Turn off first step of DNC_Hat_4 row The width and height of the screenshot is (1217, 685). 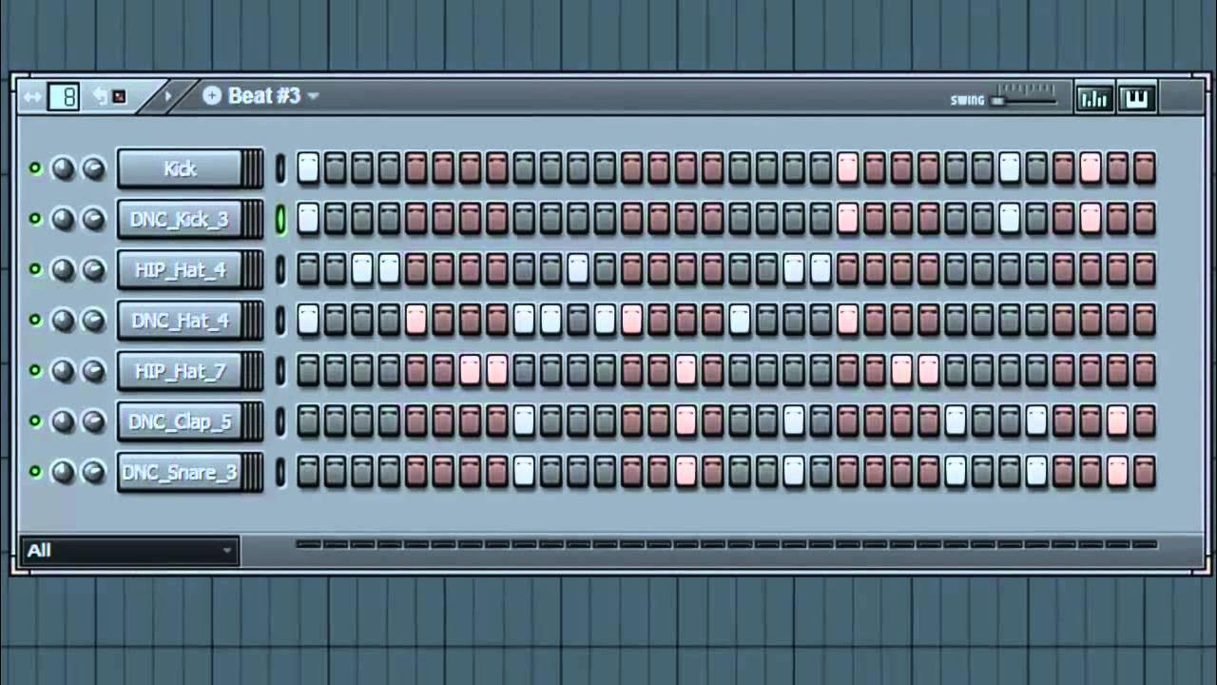coord(308,320)
